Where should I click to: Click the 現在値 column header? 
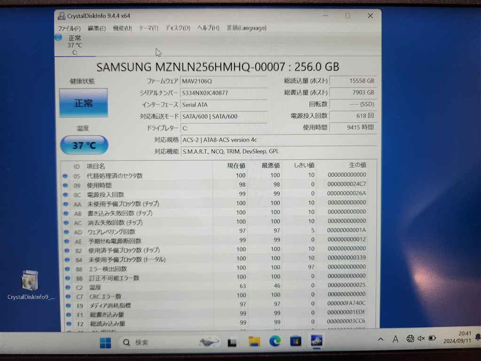[236, 166]
